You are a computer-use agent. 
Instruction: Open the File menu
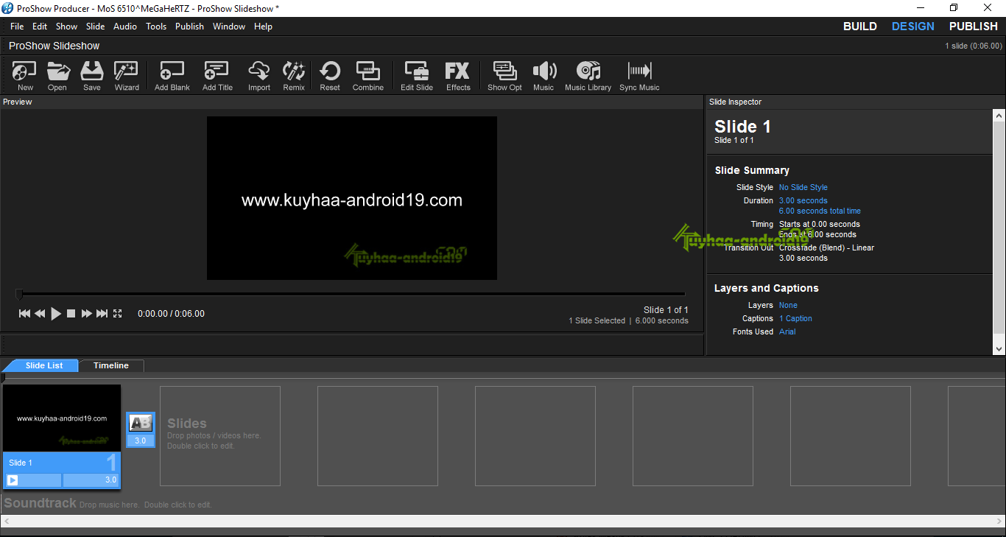pos(17,27)
